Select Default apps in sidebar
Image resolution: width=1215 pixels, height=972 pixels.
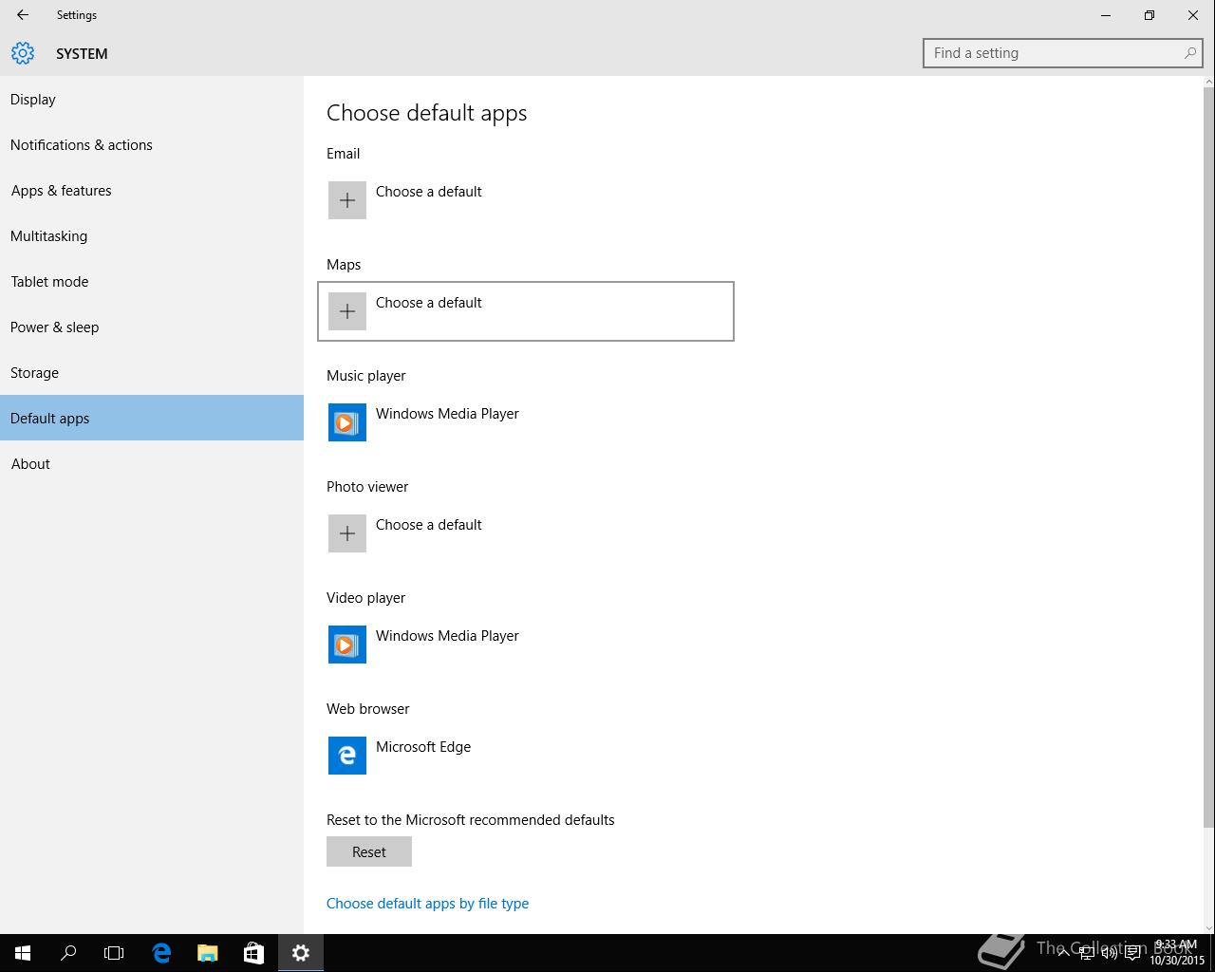pyautogui.click(x=152, y=418)
